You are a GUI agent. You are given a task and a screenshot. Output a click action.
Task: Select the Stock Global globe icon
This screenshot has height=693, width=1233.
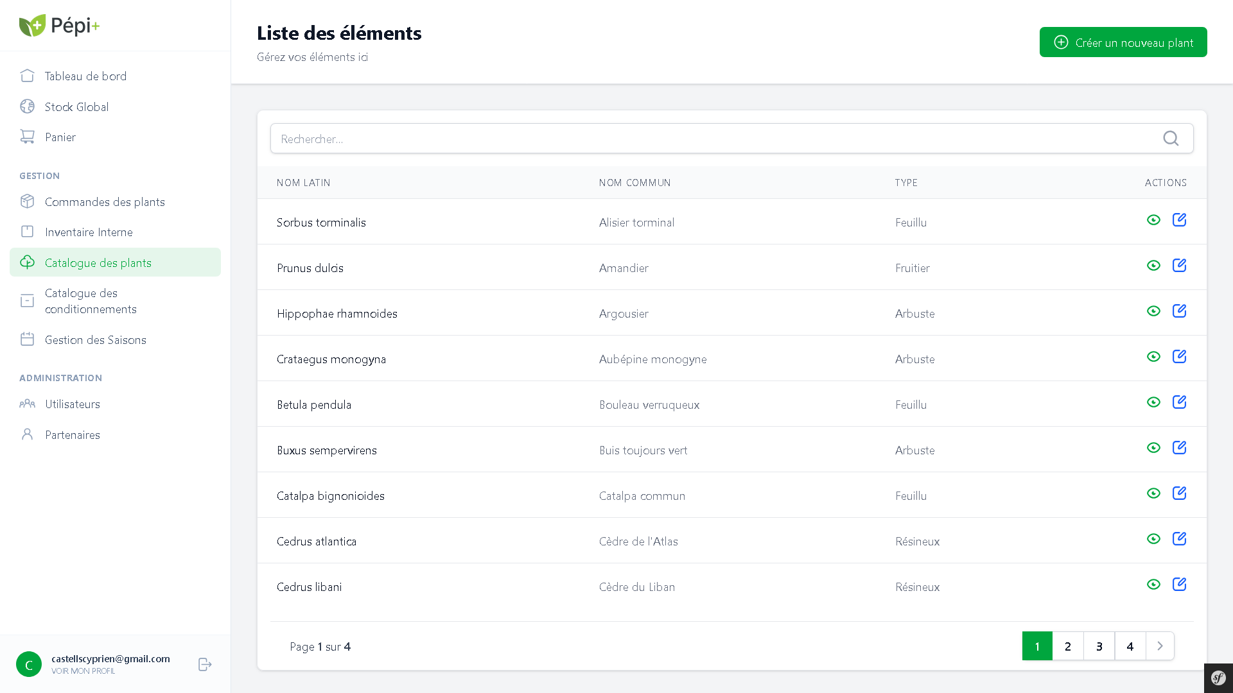click(28, 107)
